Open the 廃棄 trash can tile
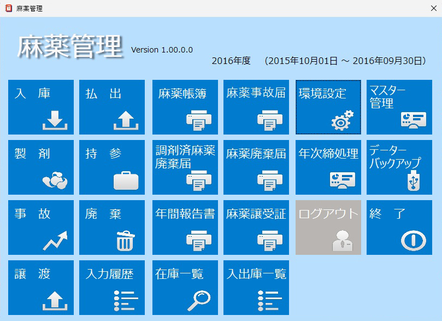This screenshot has width=442, height=321. click(112, 227)
